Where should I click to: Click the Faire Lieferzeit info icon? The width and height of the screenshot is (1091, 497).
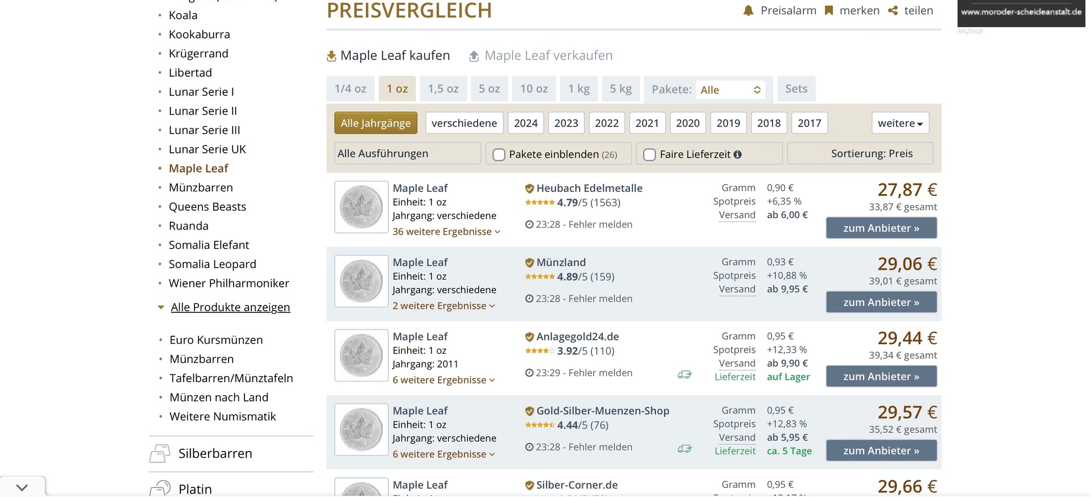737,154
